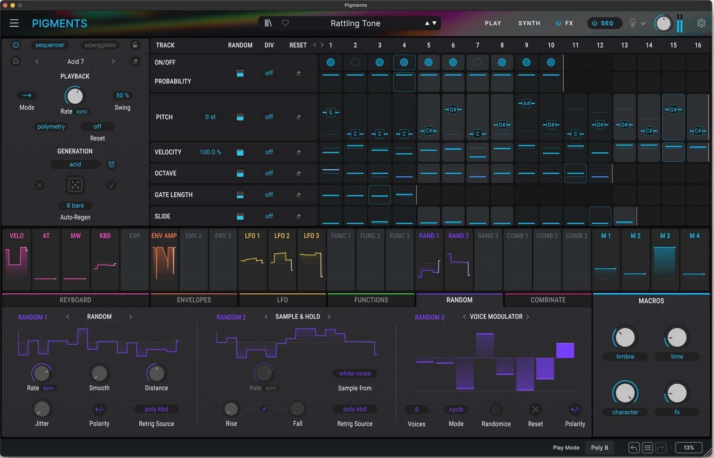Select the arpeggiator mode button
714x458 pixels.
click(x=100, y=45)
